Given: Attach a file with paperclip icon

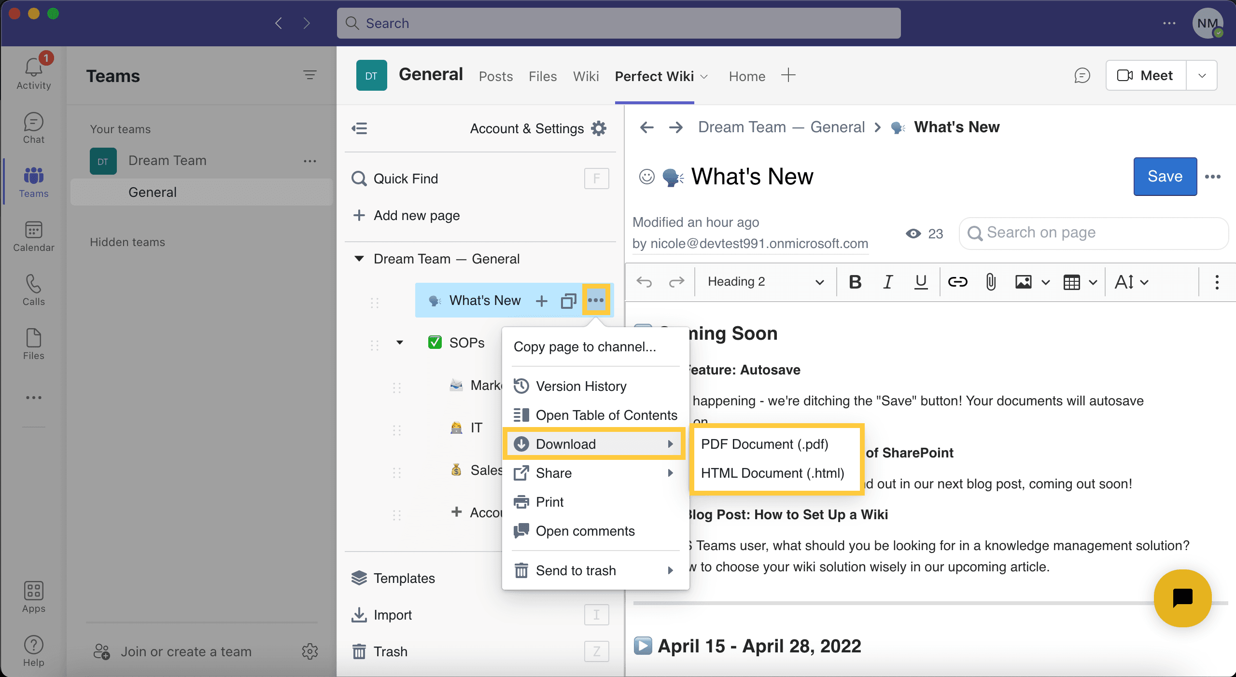Looking at the screenshot, I should (991, 282).
